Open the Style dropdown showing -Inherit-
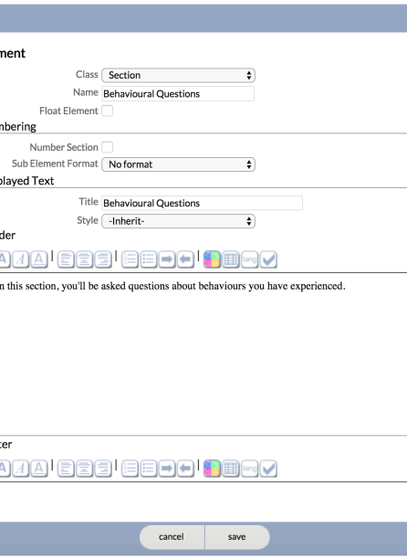The width and height of the screenshot is (407, 560). click(x=178, y=221)
